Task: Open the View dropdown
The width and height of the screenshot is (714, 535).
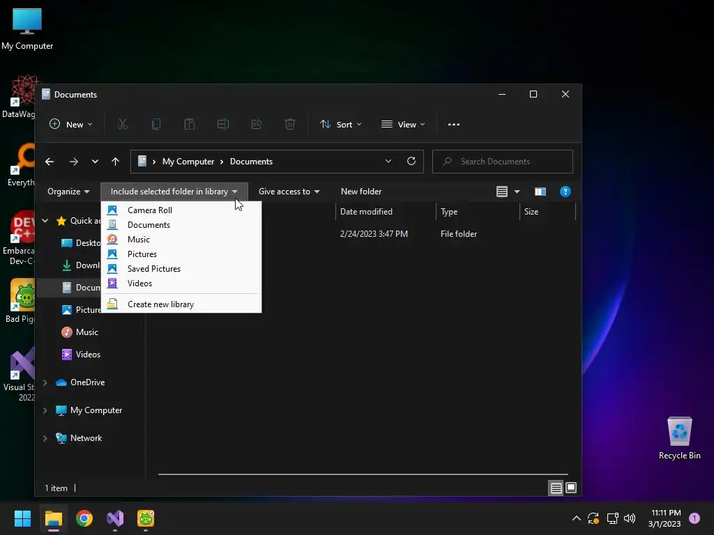Action: (403, 124)
